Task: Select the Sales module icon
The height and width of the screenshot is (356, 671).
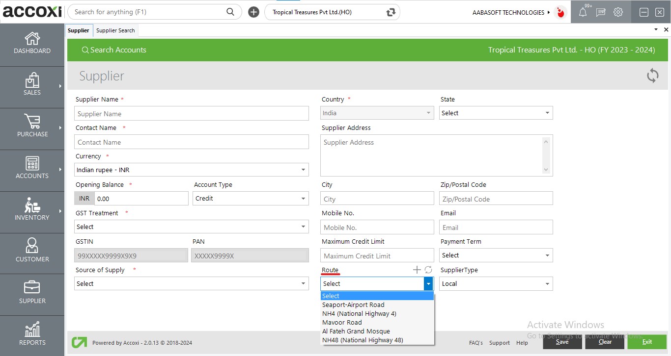Action: [32, 86]
